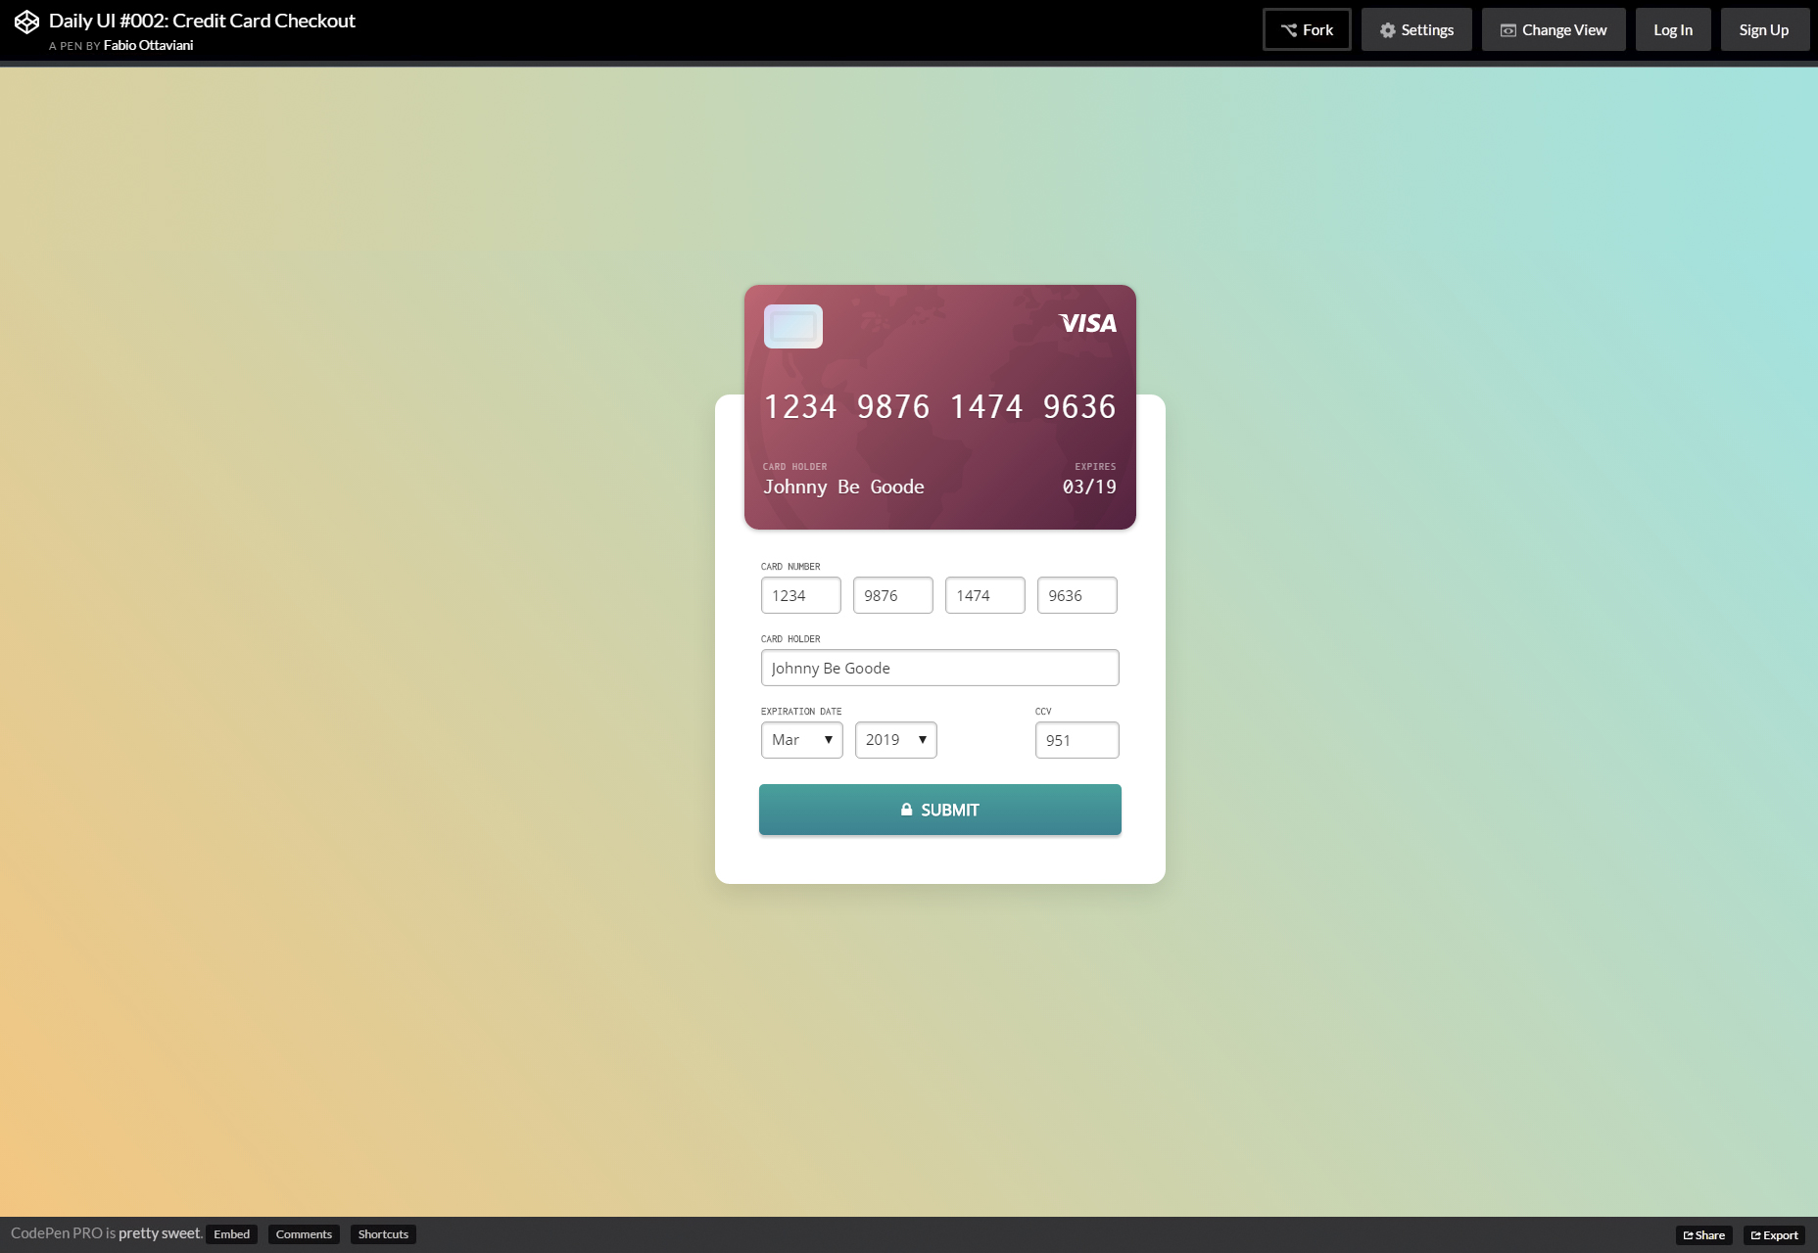The width and height of the screenshot is (1818, 1253).
Task: Fork this pen
Action: click(1307, 29)
